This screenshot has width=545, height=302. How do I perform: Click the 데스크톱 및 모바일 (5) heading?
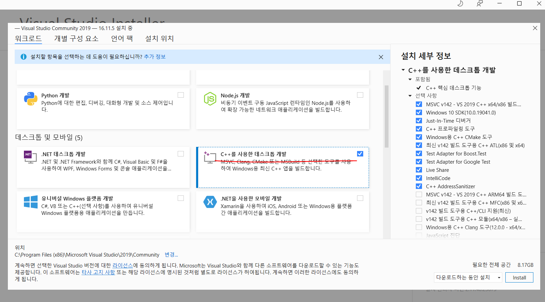pyautogui.click(x=49, y=137)
